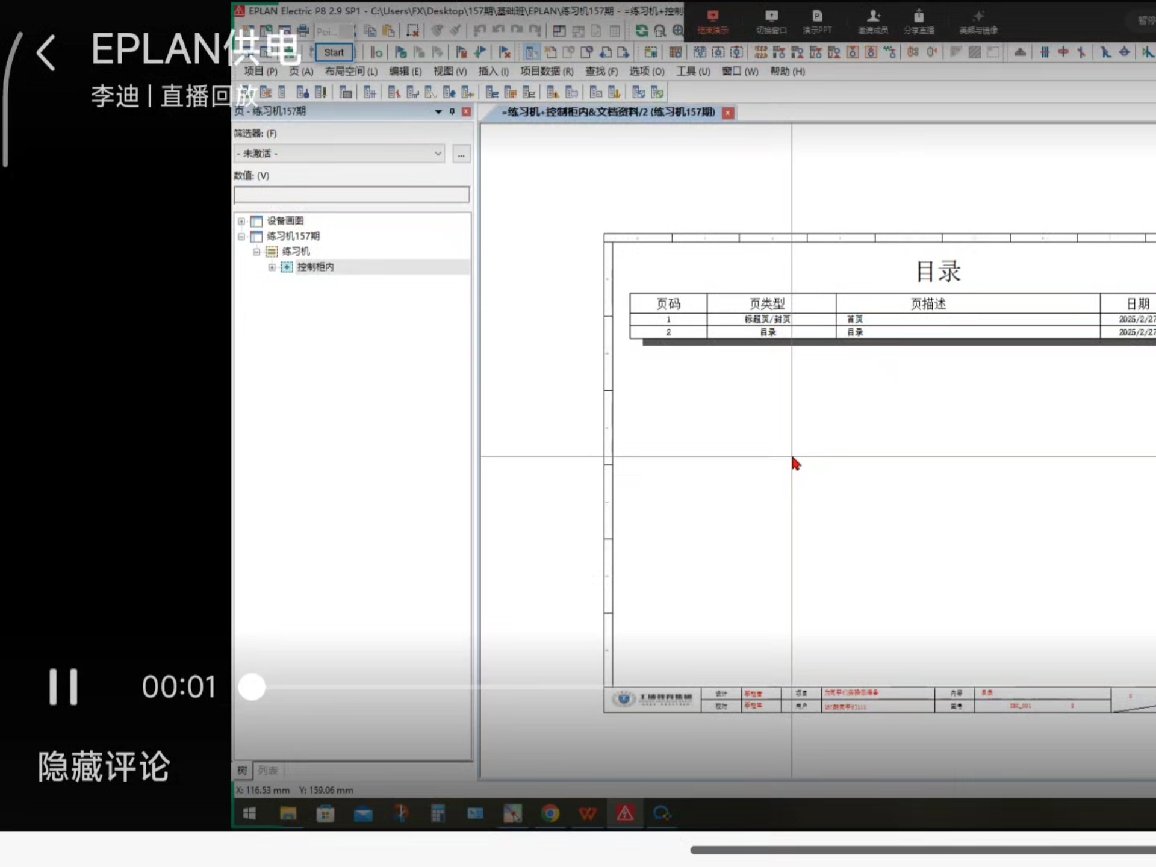Open the EPLAN red icon on taskbar

point(625,814)
